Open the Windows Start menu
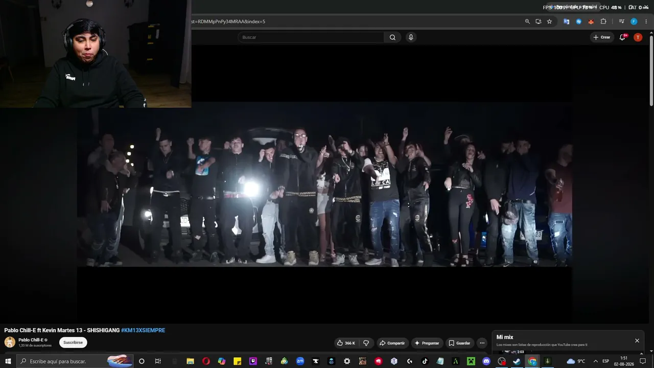Image resolution: width=654 pixels, height=368 pixels. (x=8, y=361)
